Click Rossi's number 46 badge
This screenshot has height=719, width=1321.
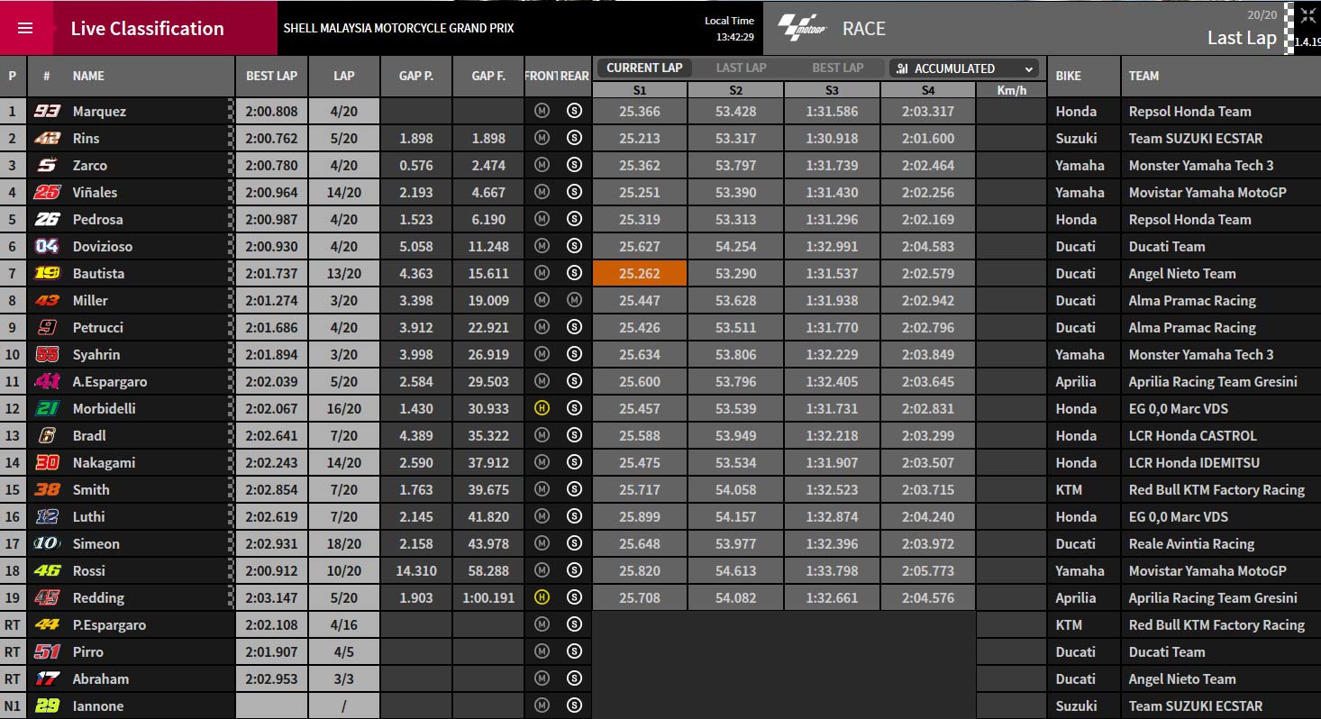point(47,570)
